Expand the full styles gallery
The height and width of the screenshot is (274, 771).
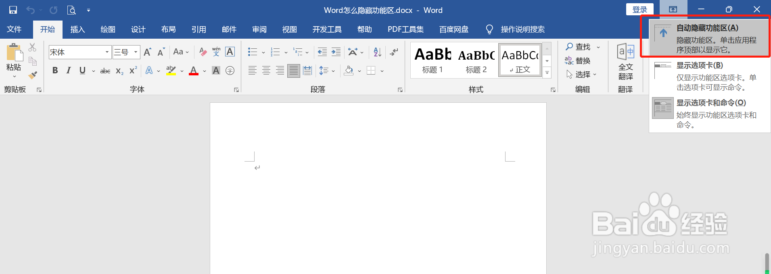(x=547, y=73)
